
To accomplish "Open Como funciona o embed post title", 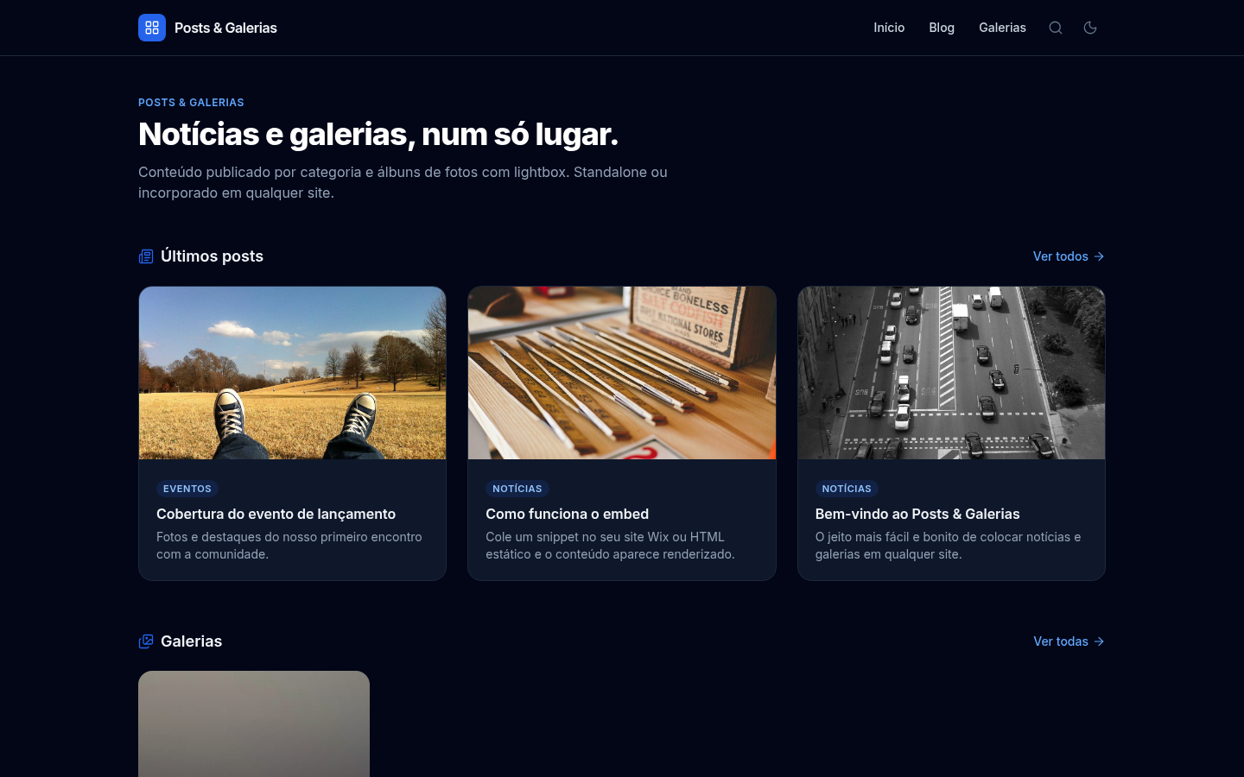I will pyautogui.click(x=568, y=514).
